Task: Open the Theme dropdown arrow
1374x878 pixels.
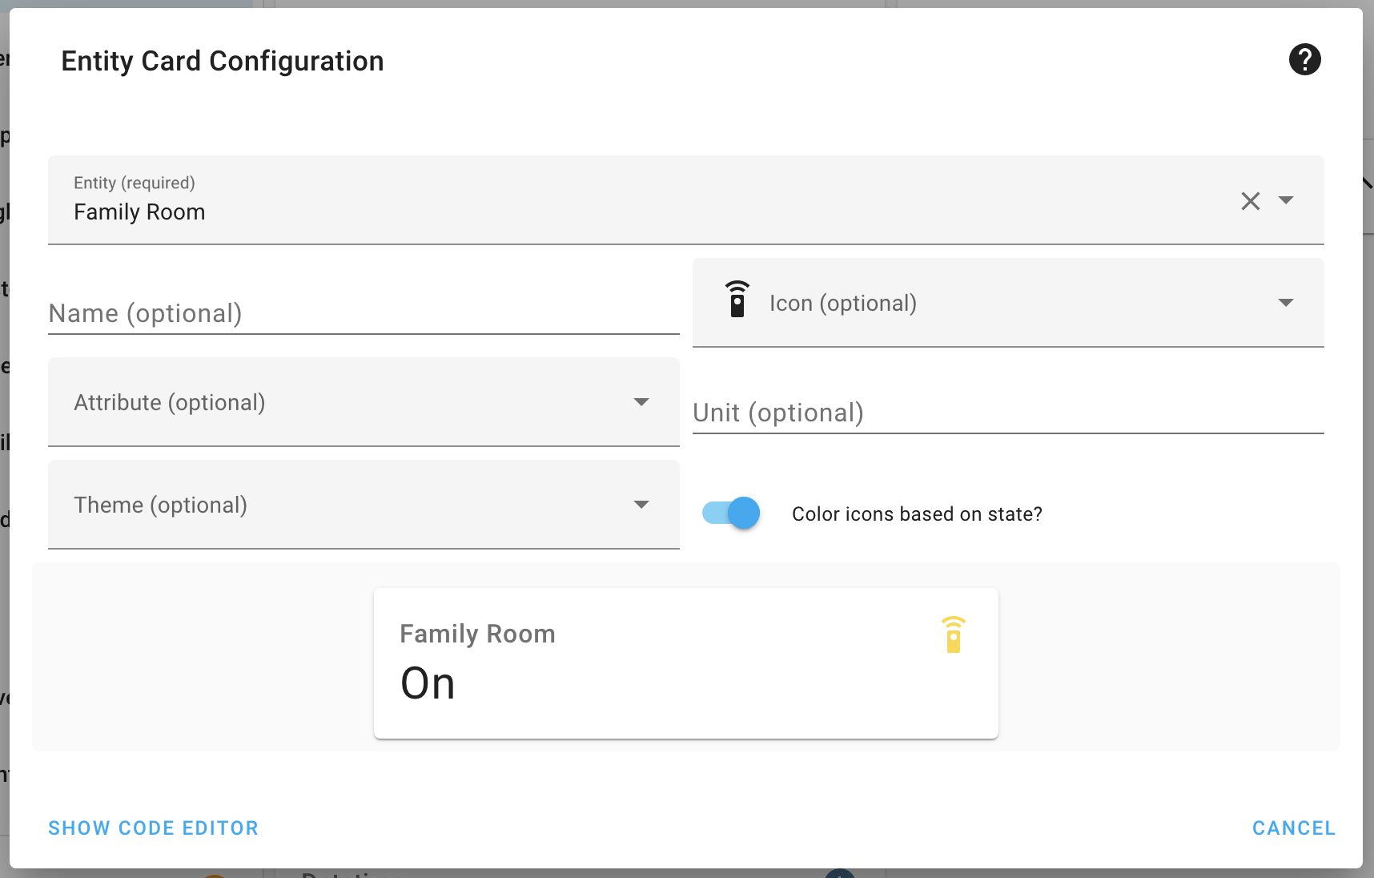Action: 641,505
